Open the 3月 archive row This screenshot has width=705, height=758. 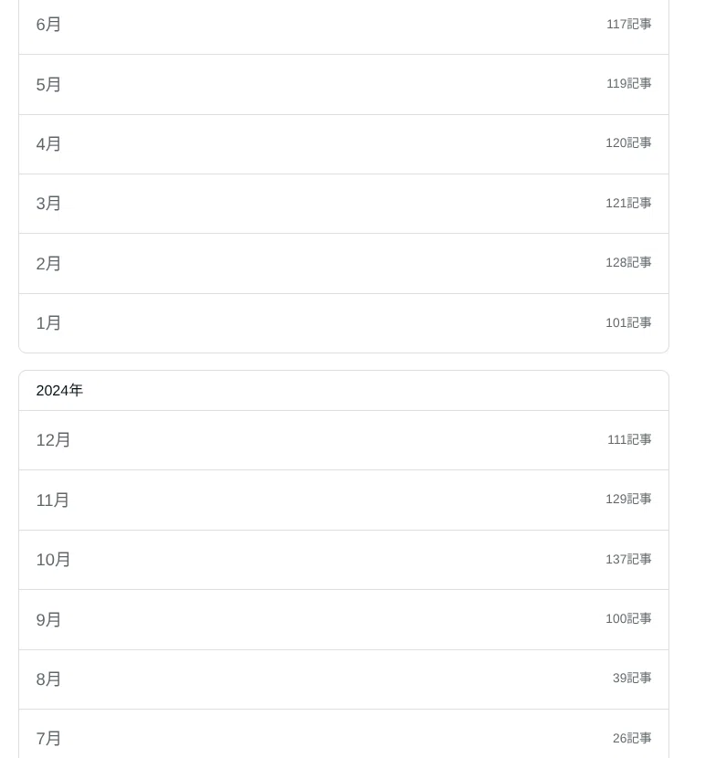coord(343,204)
